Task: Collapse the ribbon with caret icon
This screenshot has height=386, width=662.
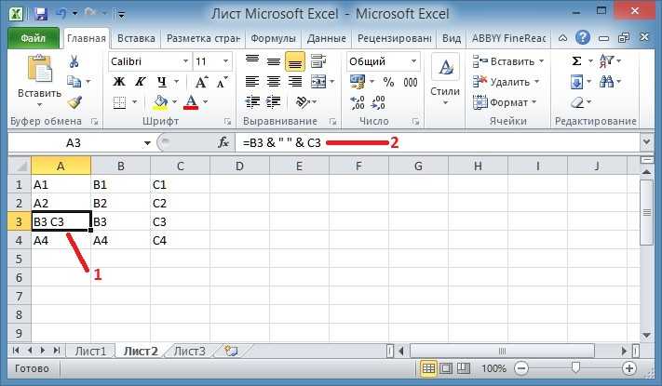Action: (562, 38)
